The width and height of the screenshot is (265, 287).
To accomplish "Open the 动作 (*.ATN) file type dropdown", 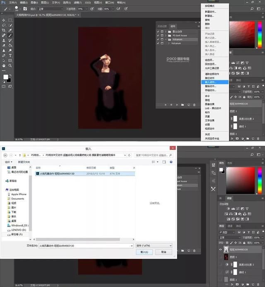I will 154,246.
